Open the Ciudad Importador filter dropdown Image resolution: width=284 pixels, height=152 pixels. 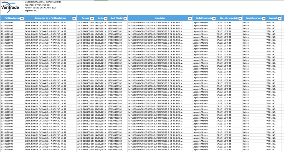(214, 19)
